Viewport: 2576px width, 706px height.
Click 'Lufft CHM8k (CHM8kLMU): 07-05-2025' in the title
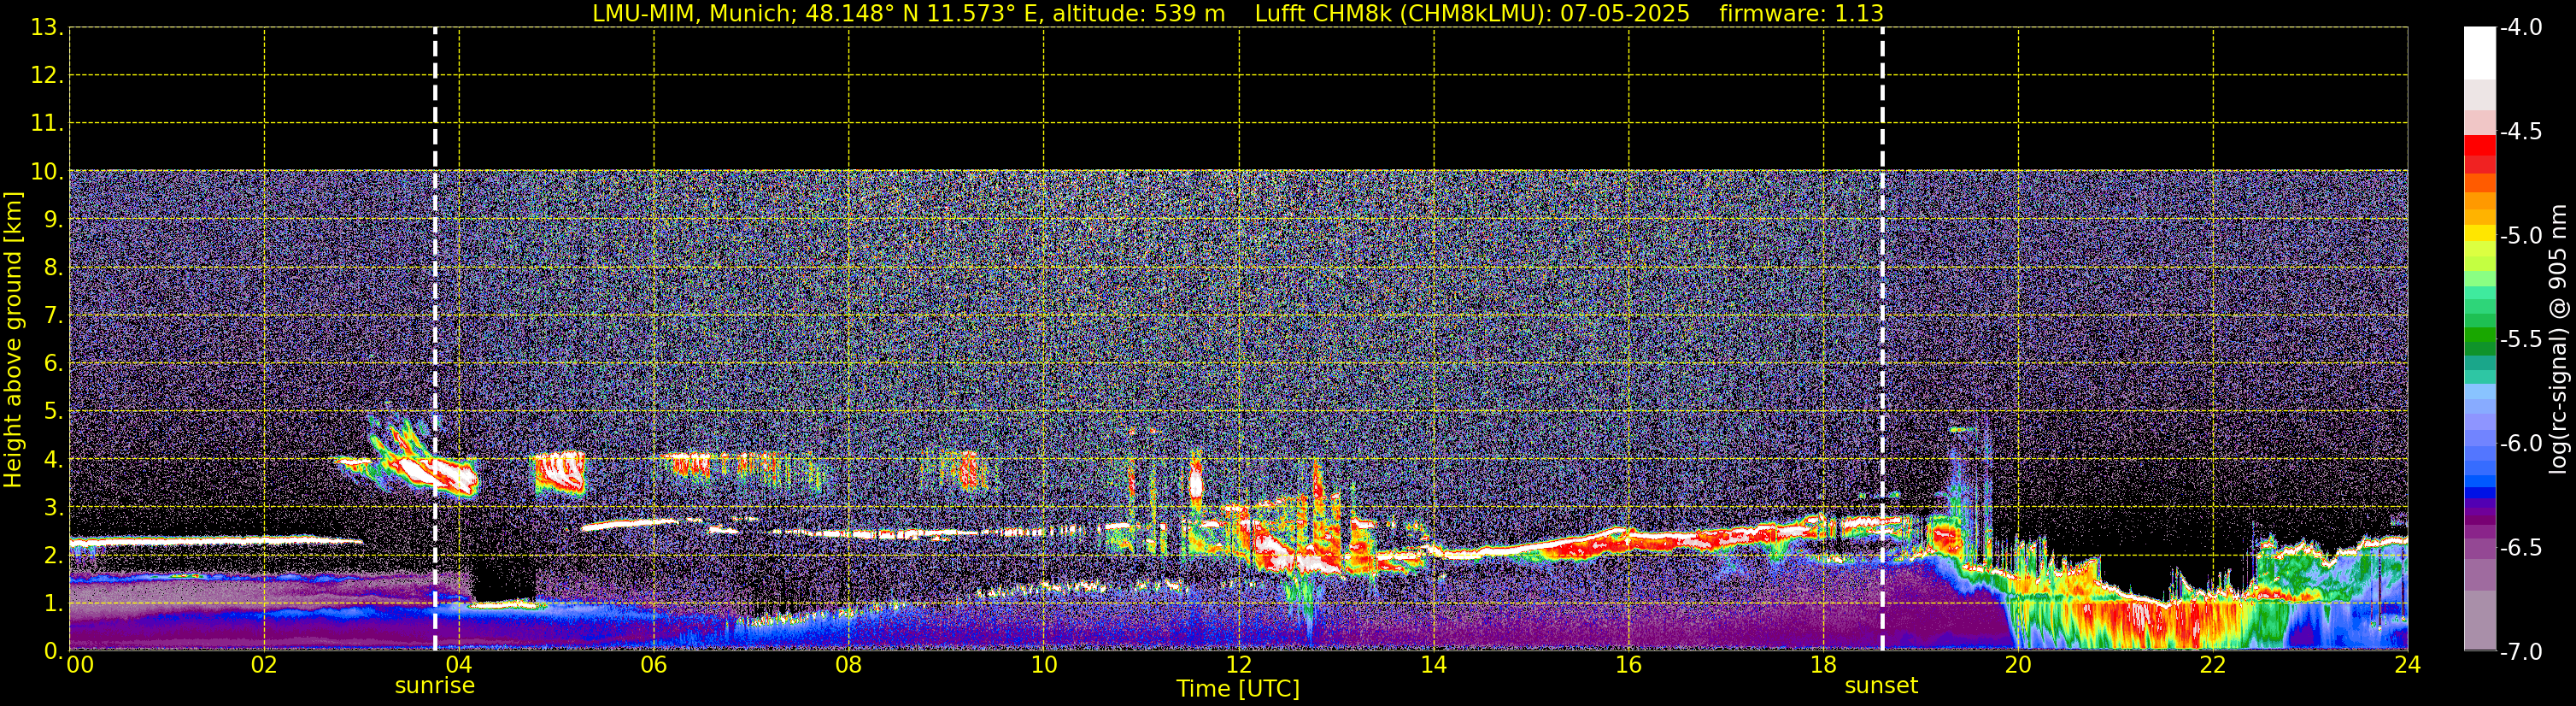[x=1472, y=14]
